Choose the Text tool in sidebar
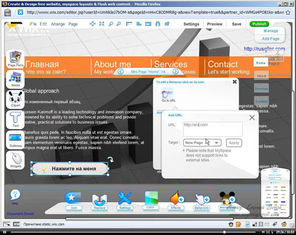Image resolution: width=296 pixels, height=235 pixels. [x=15, y=119]
